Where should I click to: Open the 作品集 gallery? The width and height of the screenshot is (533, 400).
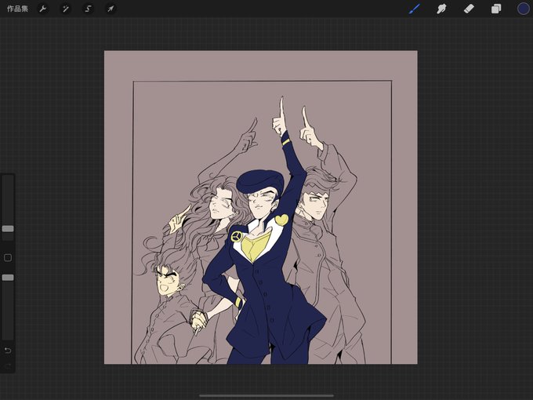click(17, 9)
